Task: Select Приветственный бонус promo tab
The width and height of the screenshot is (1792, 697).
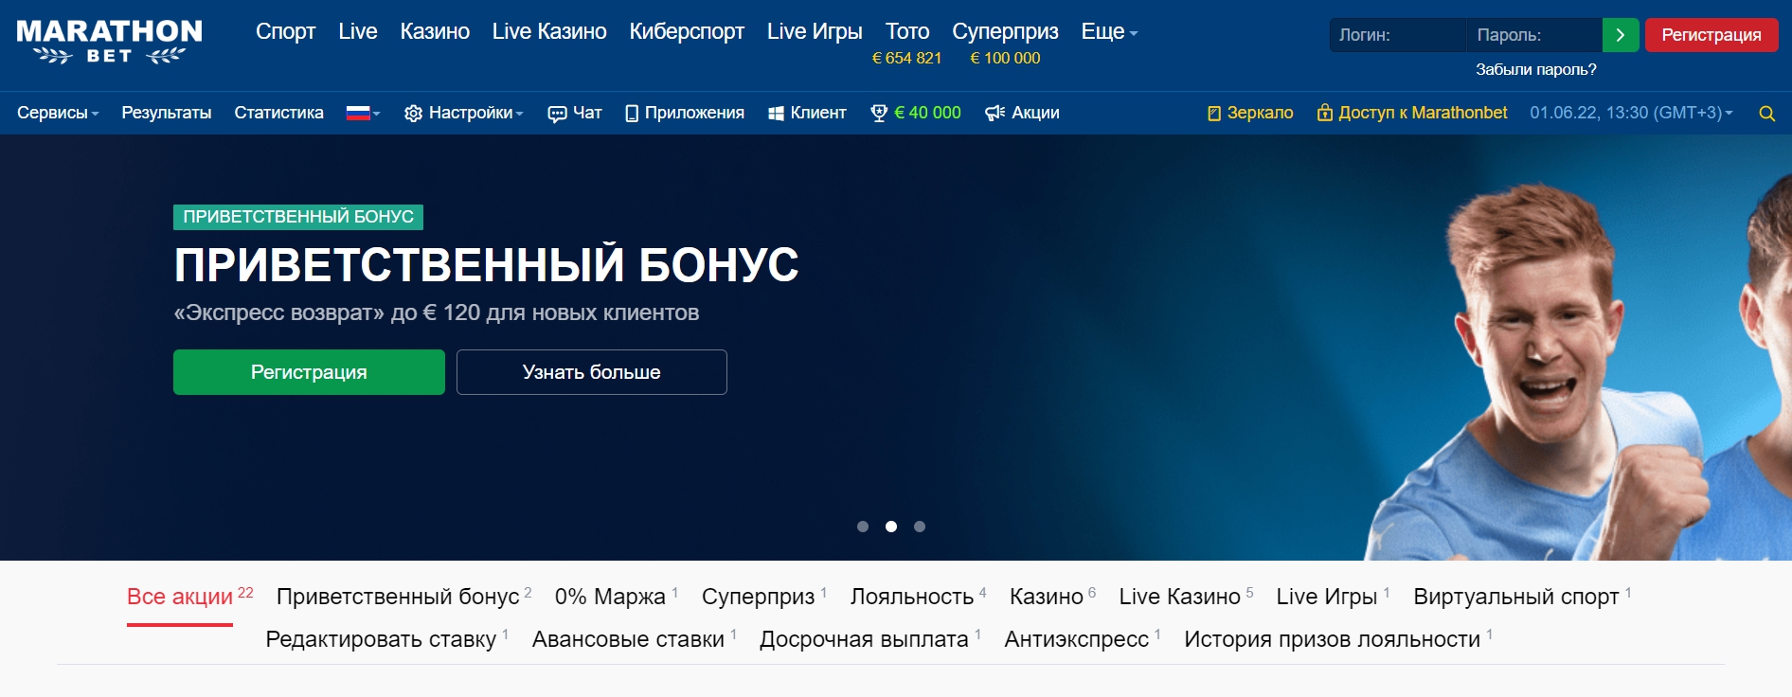Action: pyautogui.click(x=403, y=597)
